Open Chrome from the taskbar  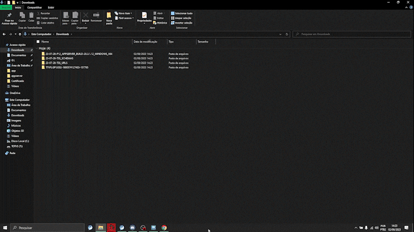pos(164,228)
